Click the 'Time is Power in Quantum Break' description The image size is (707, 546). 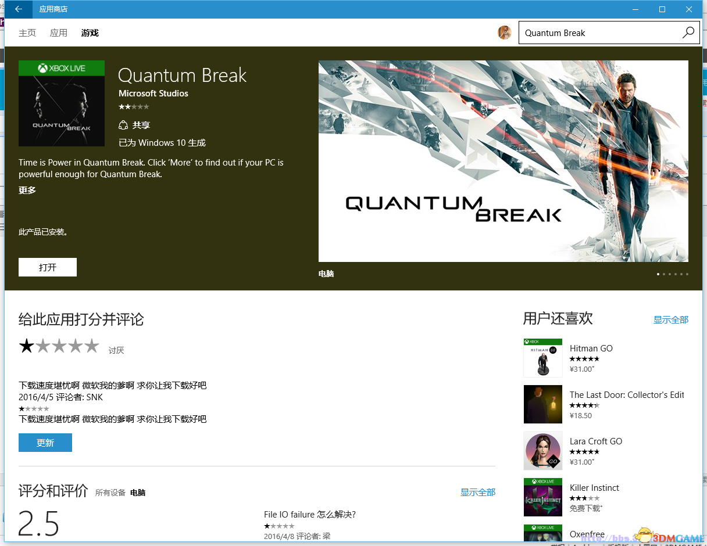[151, 168]
